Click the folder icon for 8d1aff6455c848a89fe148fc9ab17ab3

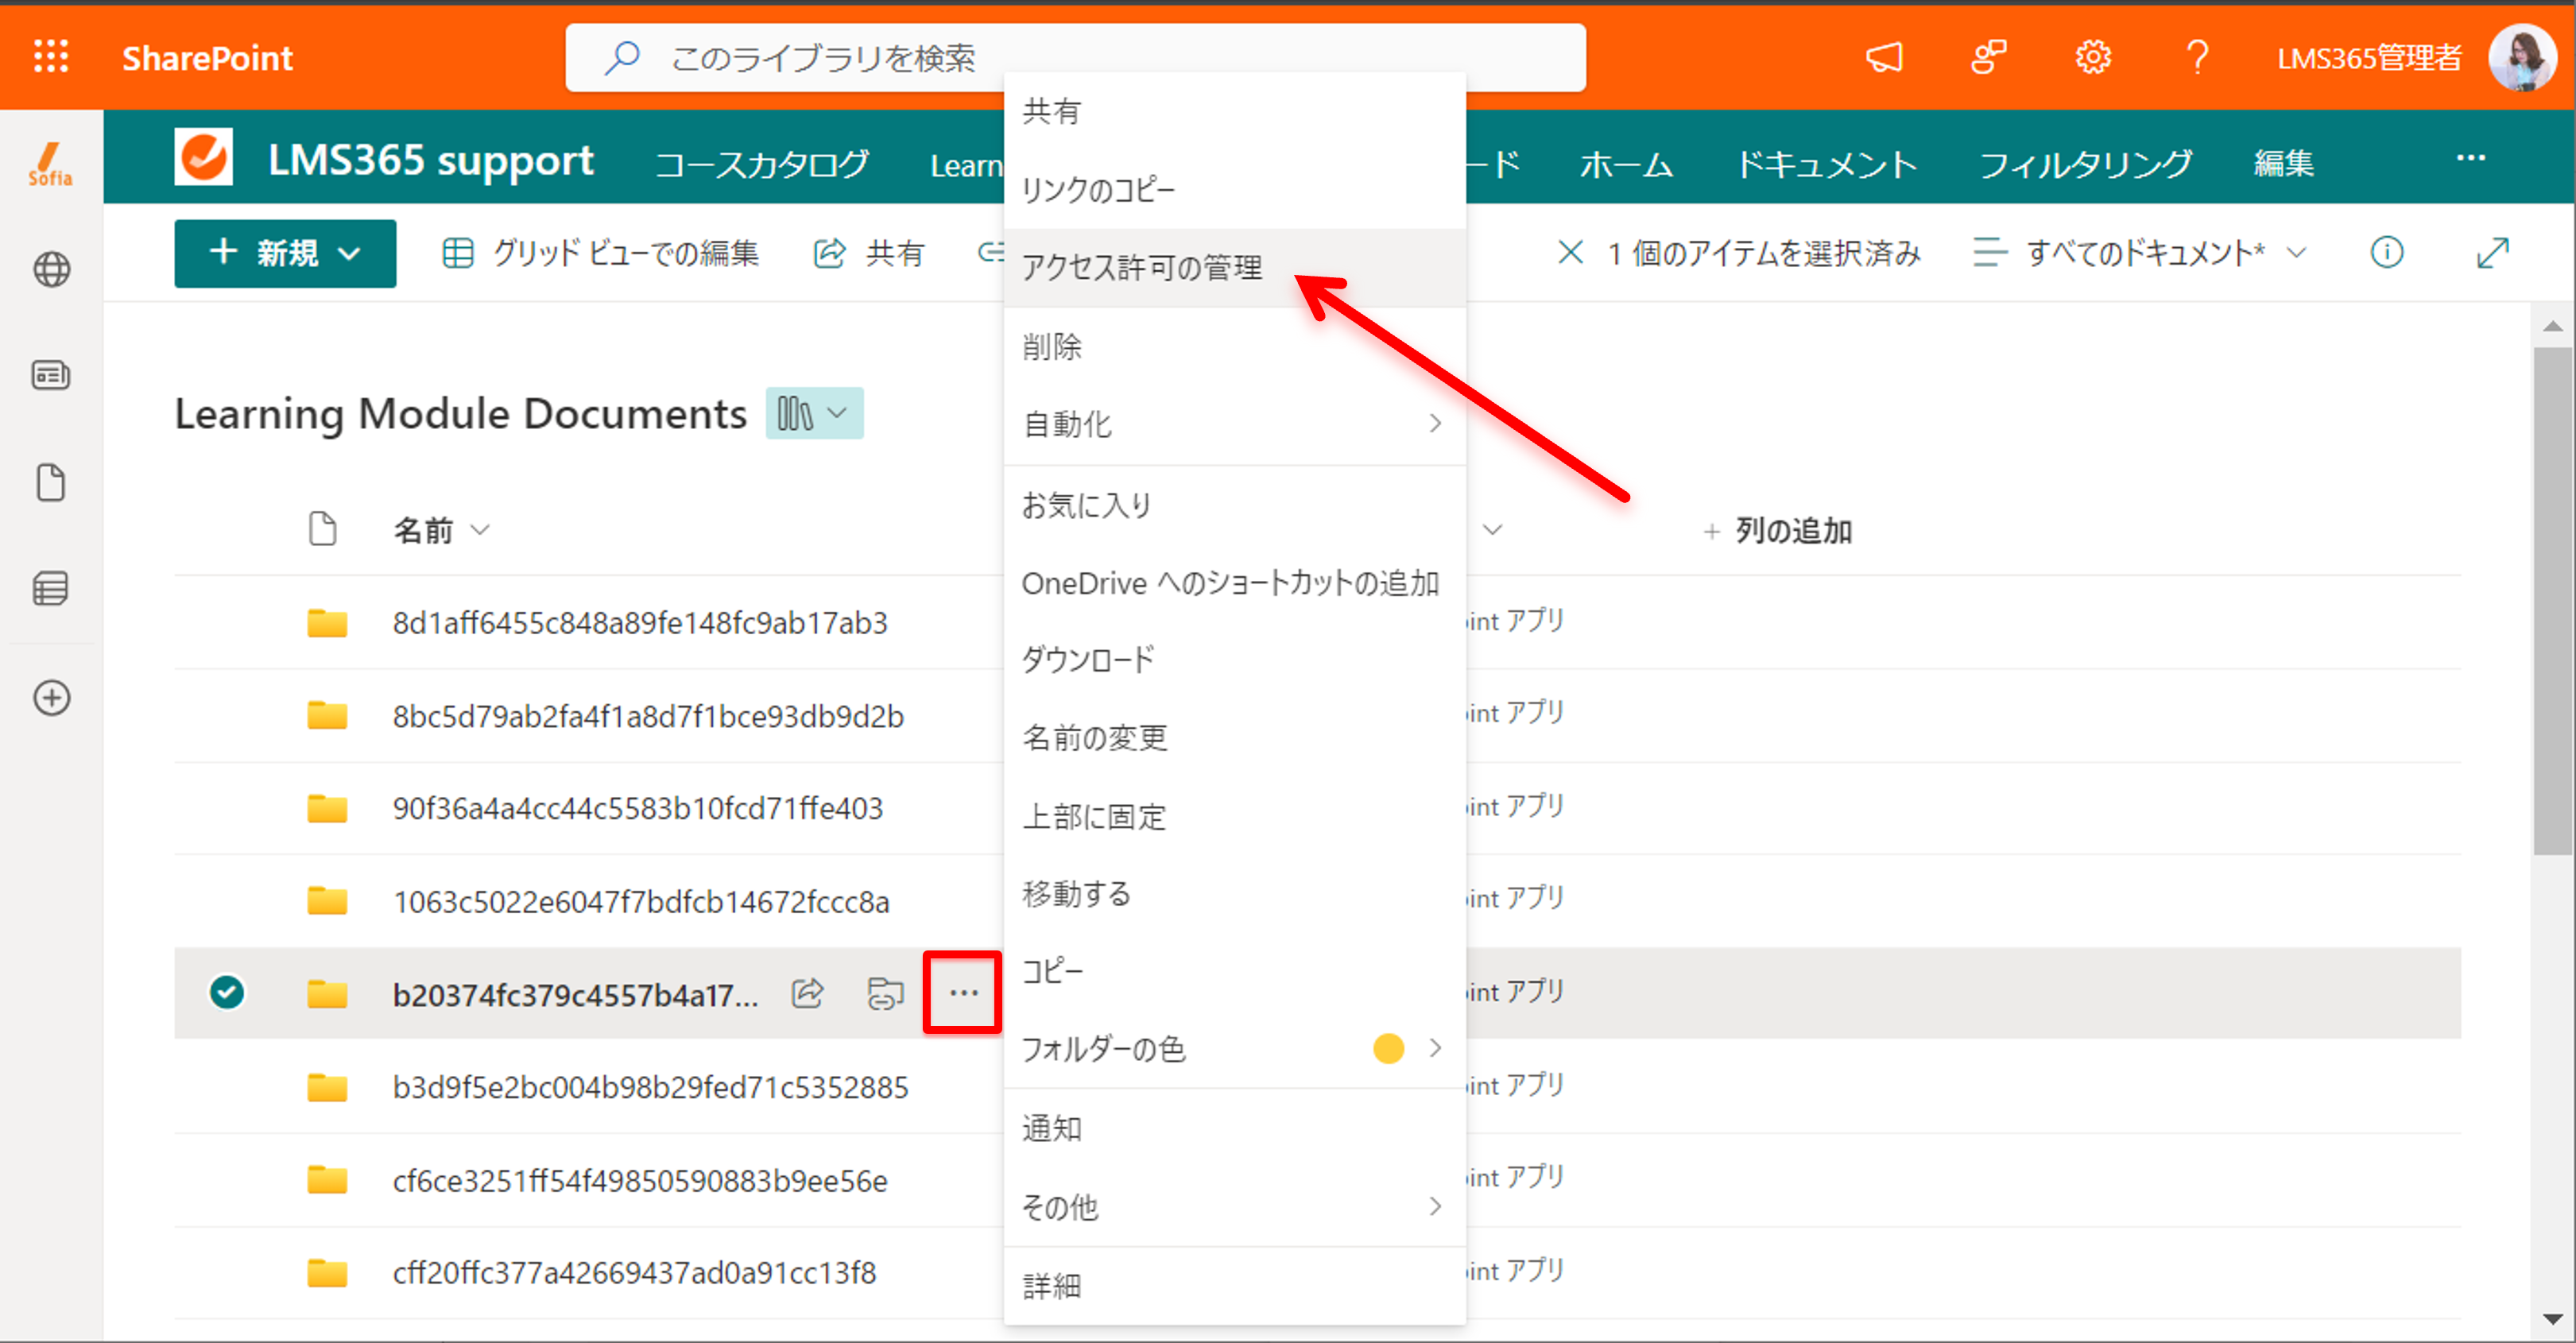(327, 623)
